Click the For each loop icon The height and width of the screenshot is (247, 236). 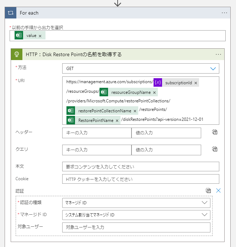pyautogui.click(x=11, y=13)
